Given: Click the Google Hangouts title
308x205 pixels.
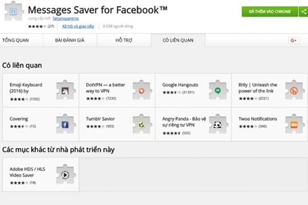Looking at the screenshot, I should click(x=180, y=85).
